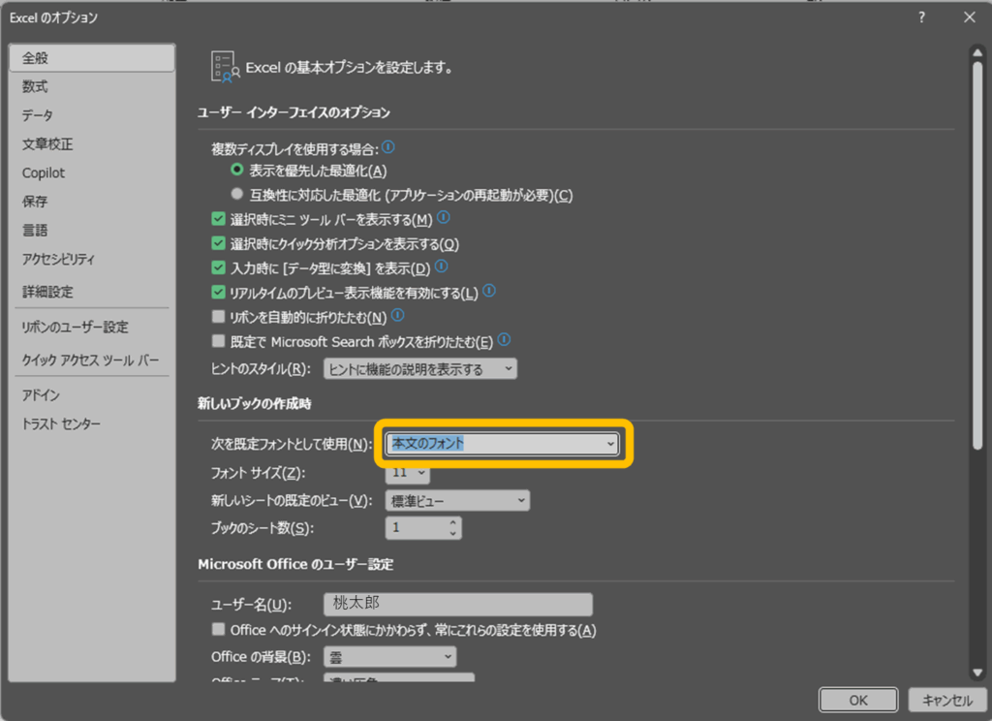
Task: Click the ユーザー名 text field
Action: tap(458, 604)
